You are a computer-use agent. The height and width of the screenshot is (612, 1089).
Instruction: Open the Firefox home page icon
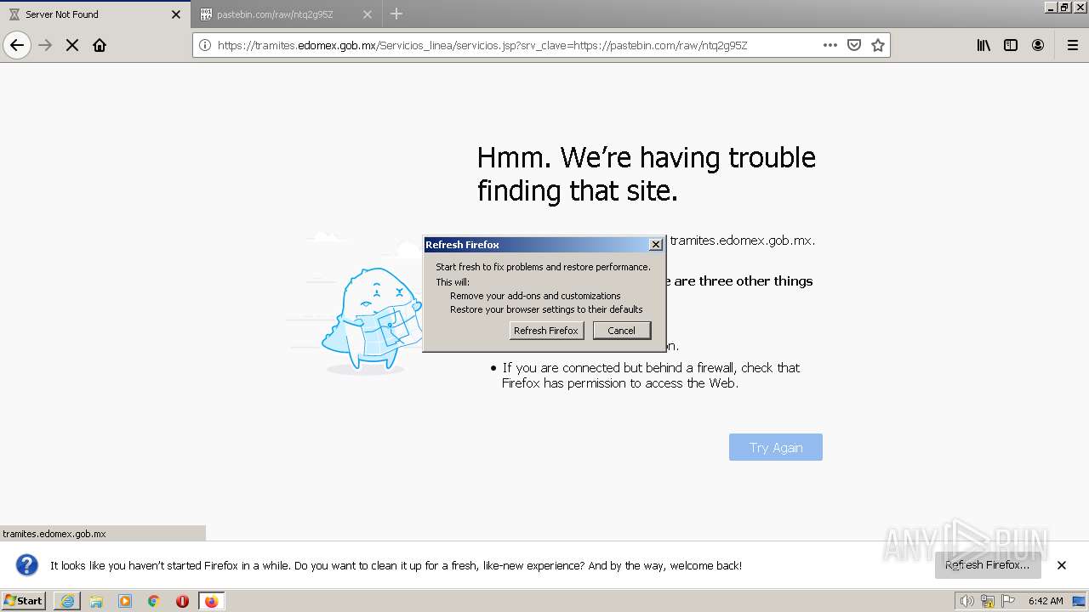100,45
